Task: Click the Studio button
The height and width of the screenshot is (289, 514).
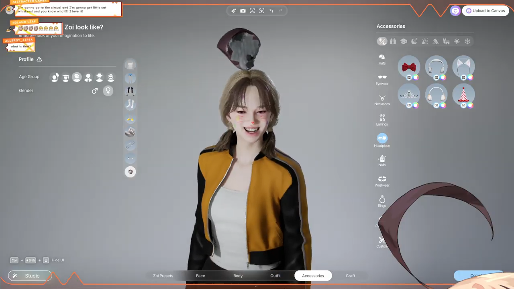Action: pos(30,276)
